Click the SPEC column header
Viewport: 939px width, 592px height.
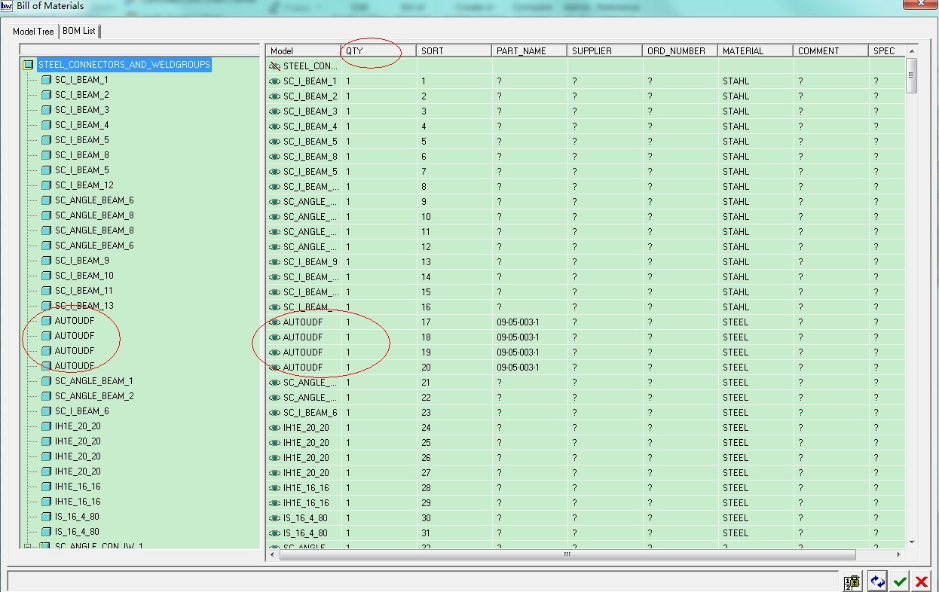887,50
